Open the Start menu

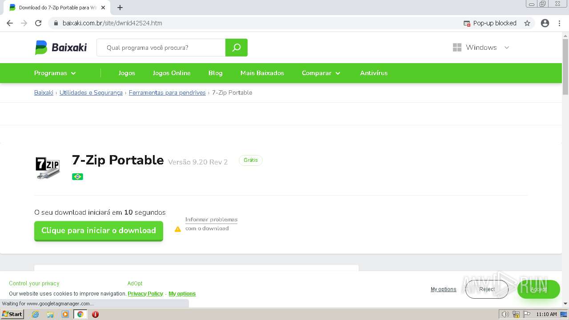[12, 314]
